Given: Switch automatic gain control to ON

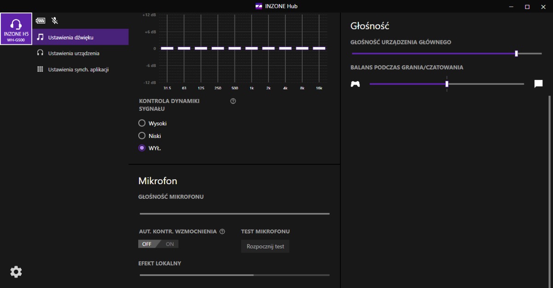Looking at the screenshot, I should click(x=169, y=244).
